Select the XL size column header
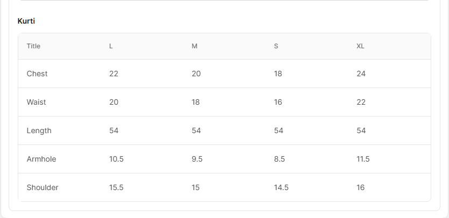449x218 pixels. click(360, 46)
